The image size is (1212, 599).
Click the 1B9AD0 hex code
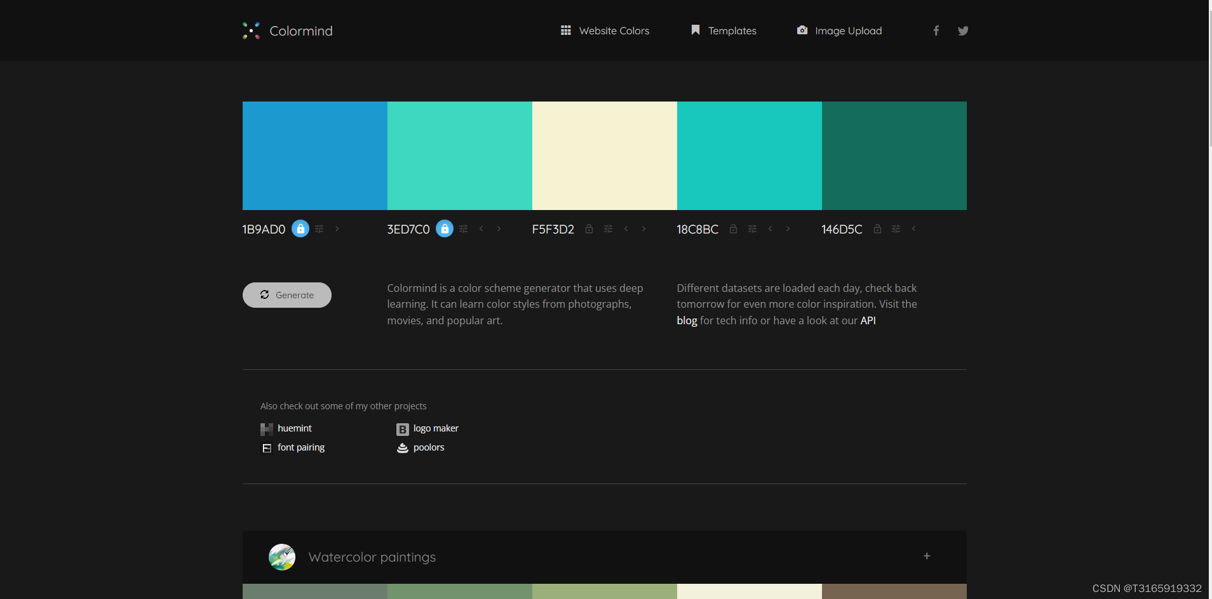264,229
